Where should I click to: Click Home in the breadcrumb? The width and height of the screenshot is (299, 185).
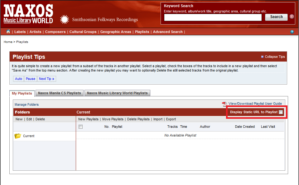(8, 42)
